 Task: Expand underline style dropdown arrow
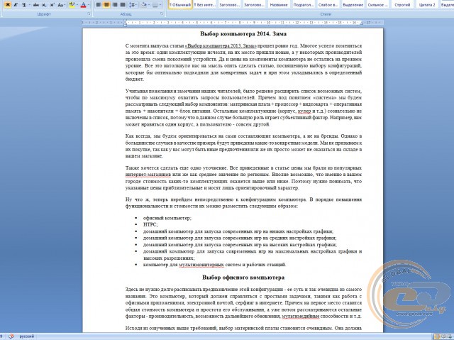(x=29, y=5)
